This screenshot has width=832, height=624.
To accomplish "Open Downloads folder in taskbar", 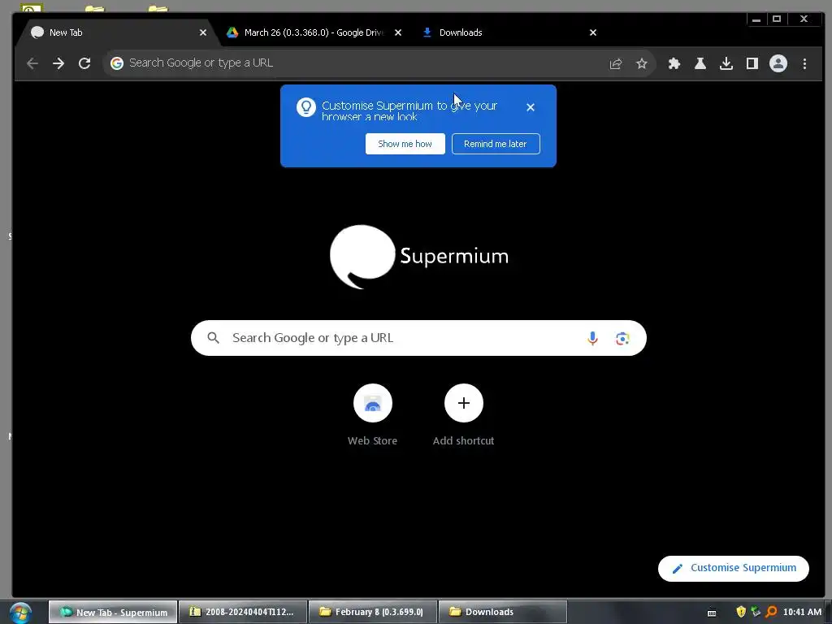I will 502,612.
